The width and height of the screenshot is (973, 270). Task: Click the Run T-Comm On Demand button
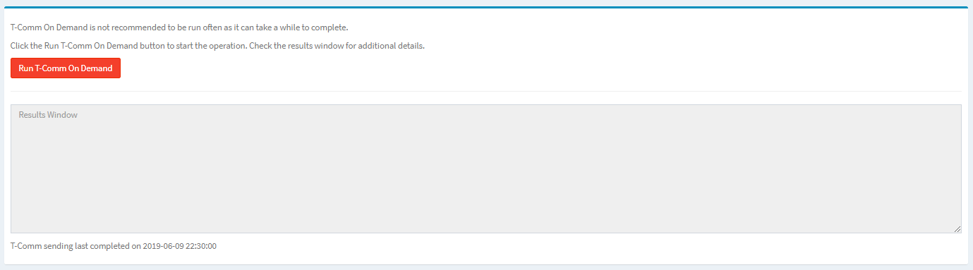click(x=66, y=68)
